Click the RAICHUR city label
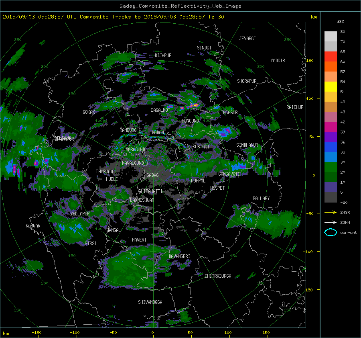Image resolution: width=361 pixels, height=338 pixels. coord(295,107)
